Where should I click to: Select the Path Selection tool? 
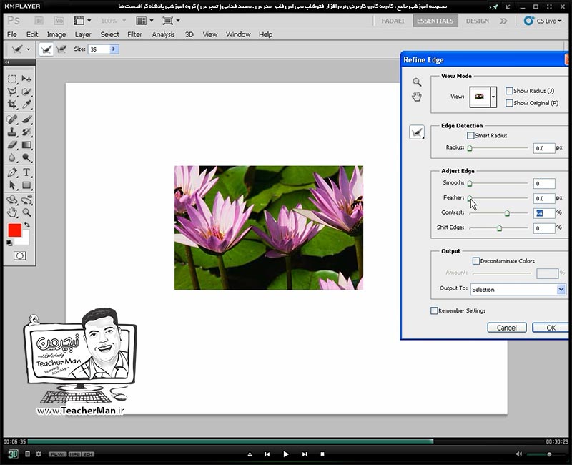pyautogui.click(x=12, y=185)
